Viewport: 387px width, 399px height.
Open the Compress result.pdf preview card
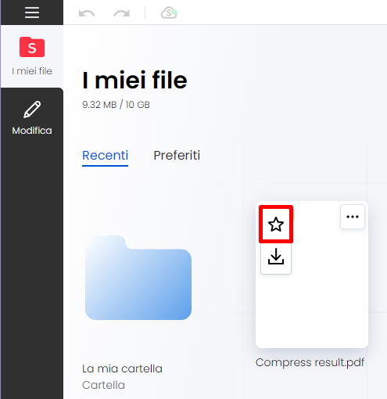[x=312, y=275]
